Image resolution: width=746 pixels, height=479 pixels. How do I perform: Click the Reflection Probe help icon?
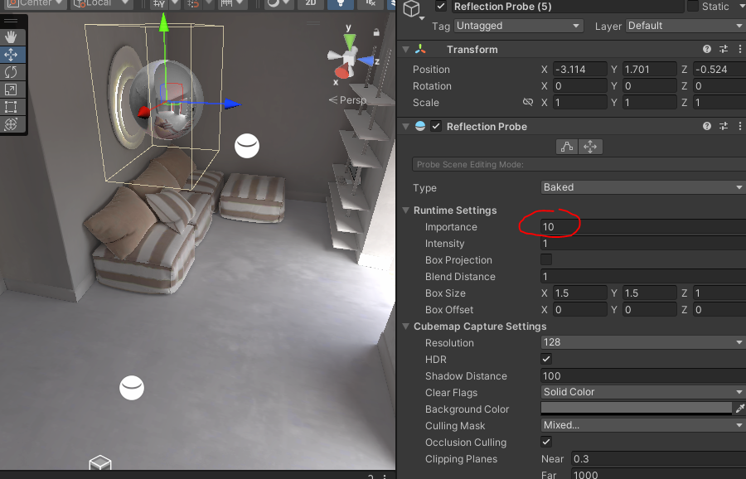[706, 126]
